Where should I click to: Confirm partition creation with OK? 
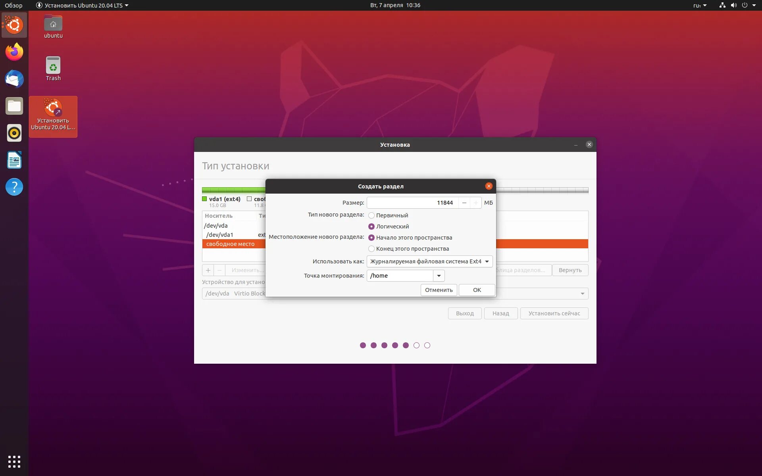(476, 290)
